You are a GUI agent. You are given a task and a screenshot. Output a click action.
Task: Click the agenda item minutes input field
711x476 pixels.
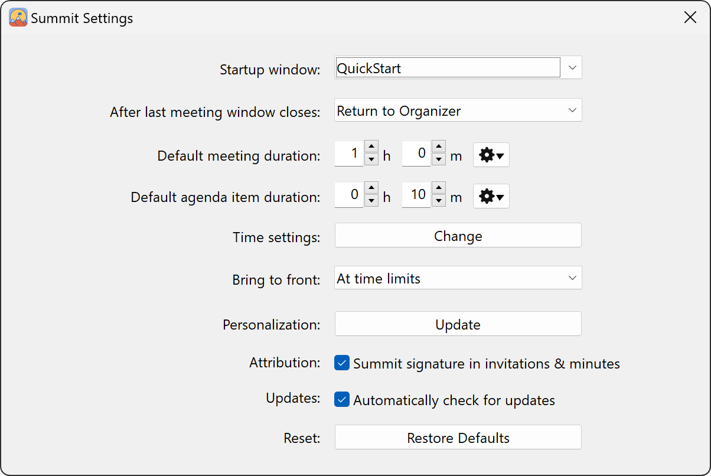click(x=417, y=195)
